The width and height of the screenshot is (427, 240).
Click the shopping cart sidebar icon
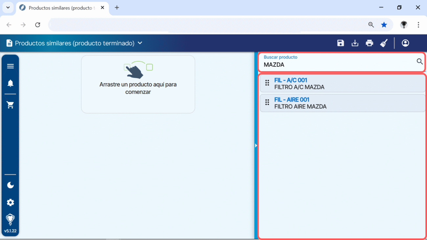11,105
